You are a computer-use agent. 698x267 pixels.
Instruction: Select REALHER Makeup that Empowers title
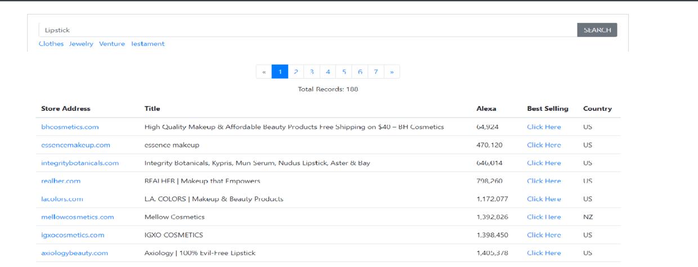click(202, 181)
